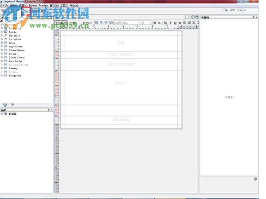Open the 文件(F) menu

click(x=4, y=5)
